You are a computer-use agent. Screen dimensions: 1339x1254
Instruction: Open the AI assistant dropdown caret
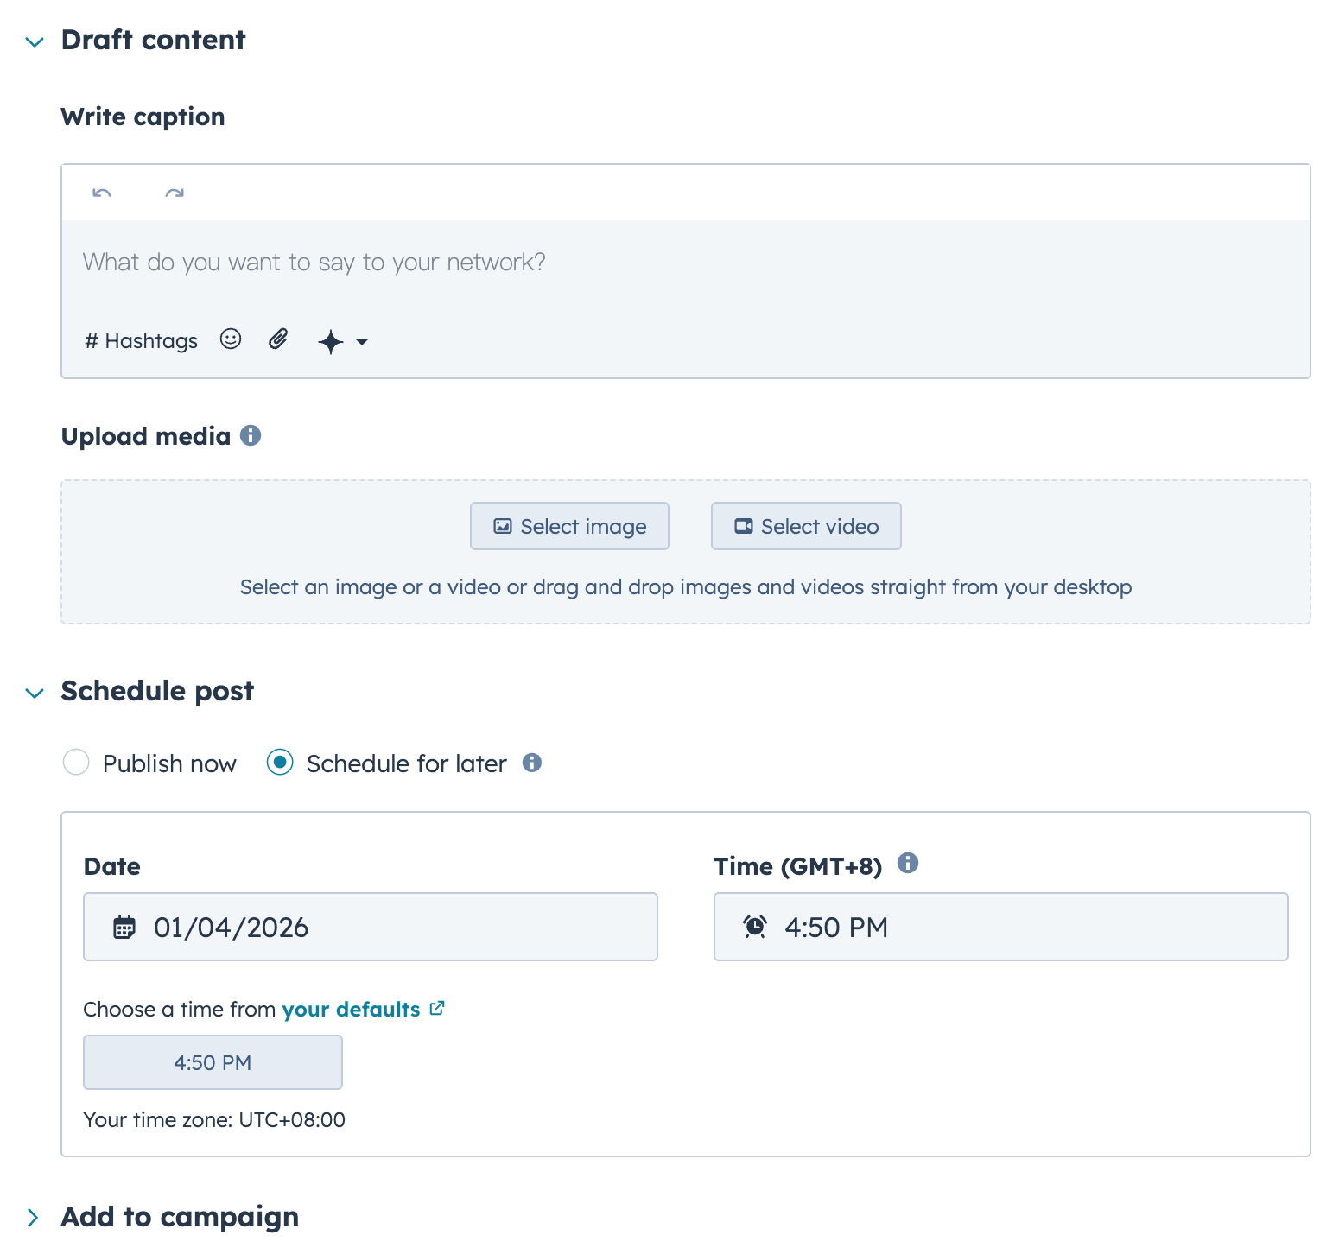pos(363,342)
